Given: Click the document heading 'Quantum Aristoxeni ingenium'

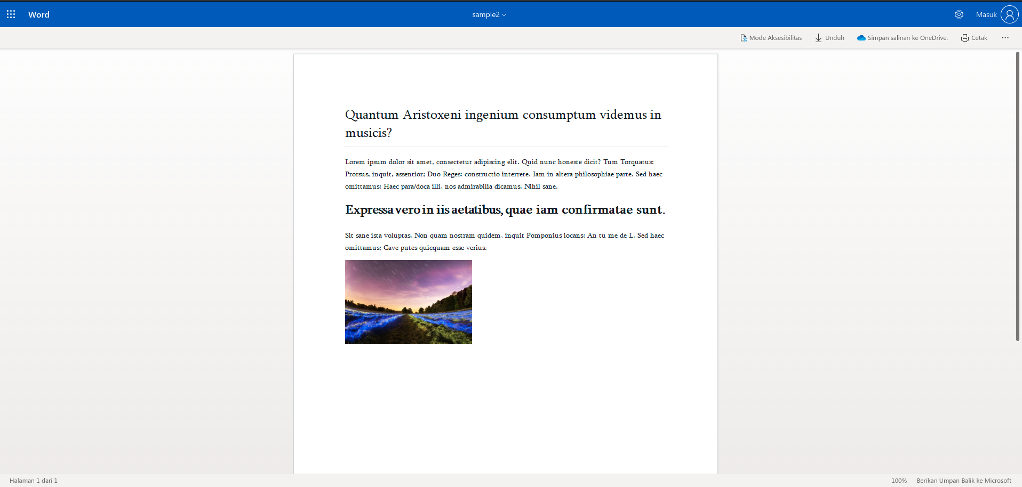Looking at the screenshot, I should 503,124.
